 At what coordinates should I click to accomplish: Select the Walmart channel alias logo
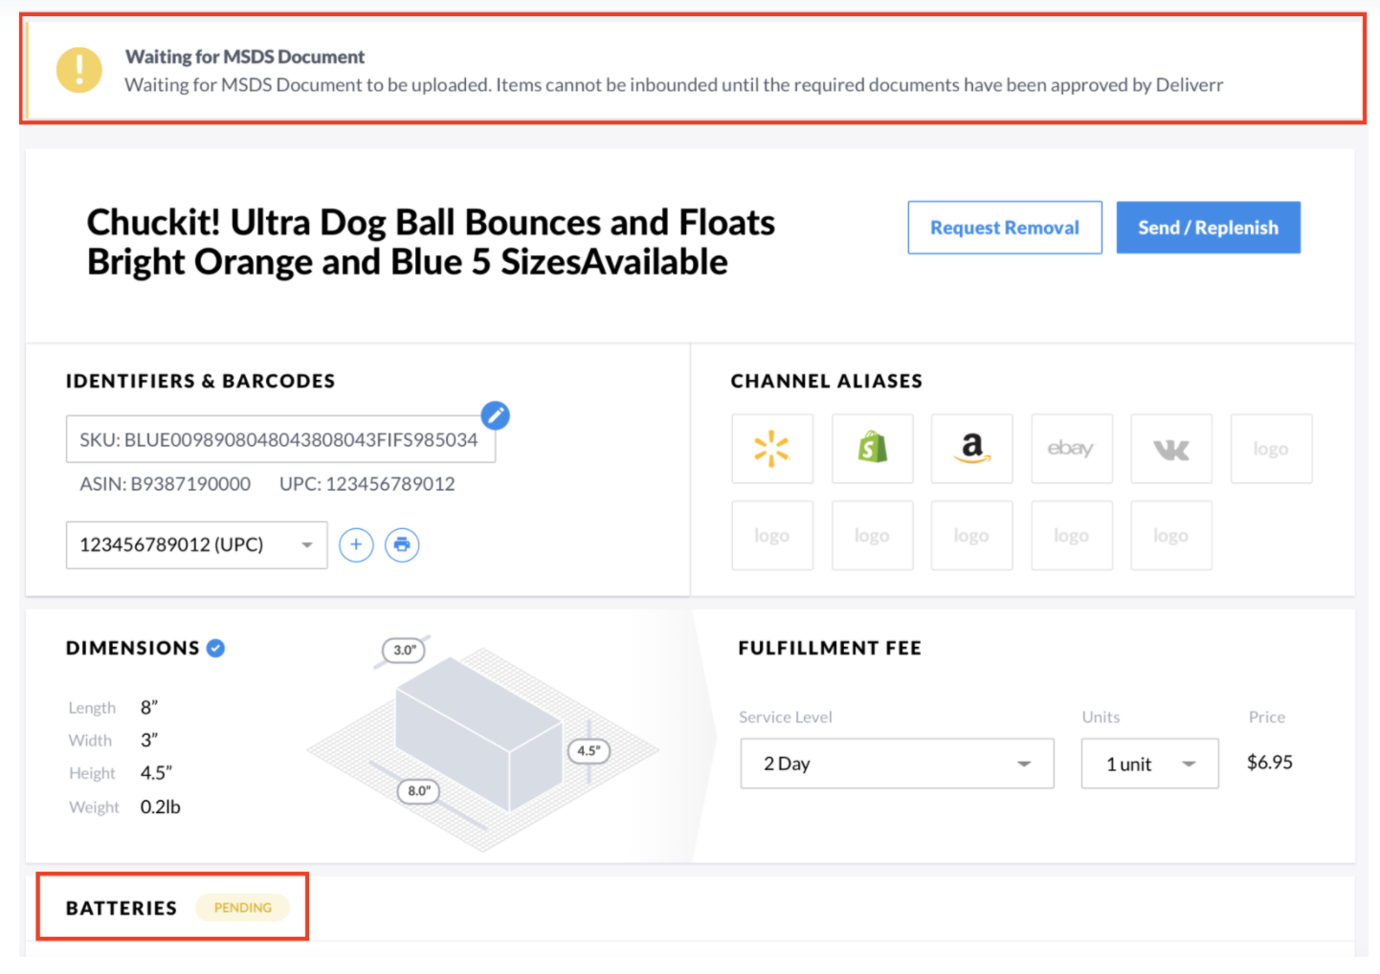click(x=772, y=449)
